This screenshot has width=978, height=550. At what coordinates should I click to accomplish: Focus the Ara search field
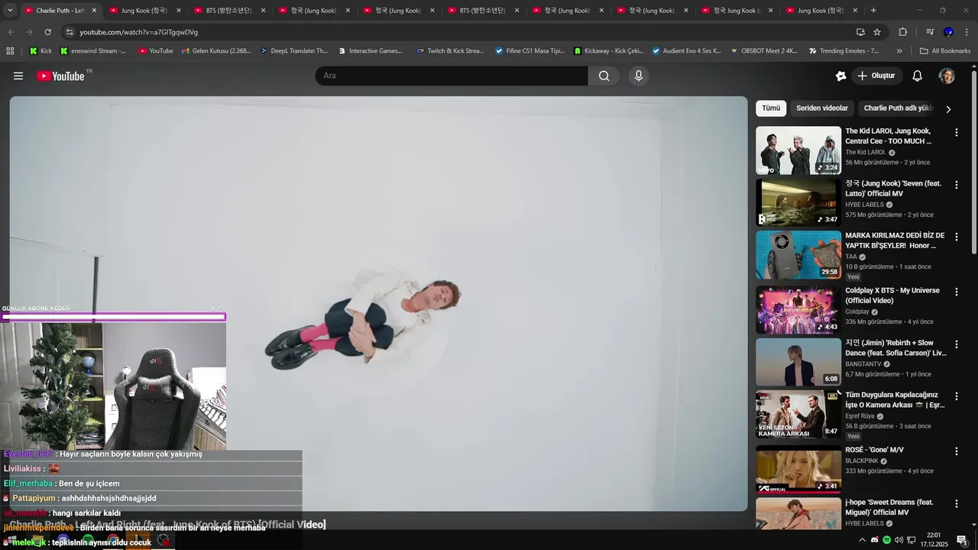(x=452, y=76)
